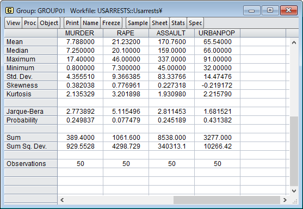Click URBANPOP mean value 65.54000
303x209 pixels.
[x=218, y=42]
